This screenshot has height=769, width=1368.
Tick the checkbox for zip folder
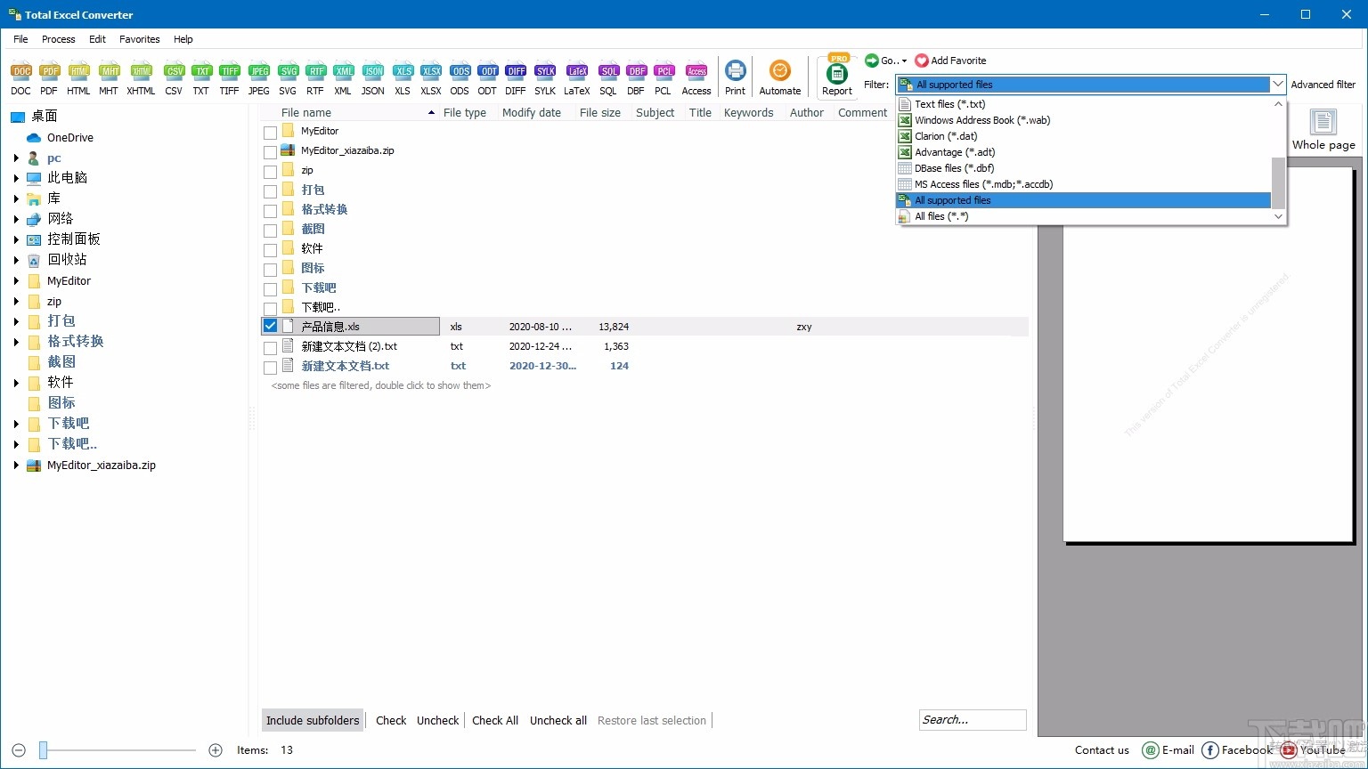click(270, 171)
